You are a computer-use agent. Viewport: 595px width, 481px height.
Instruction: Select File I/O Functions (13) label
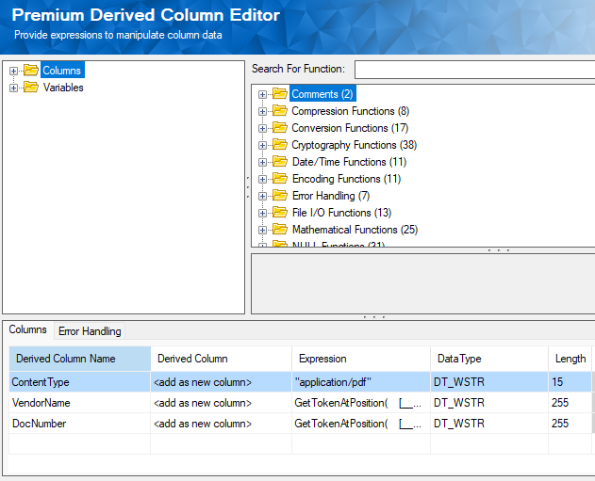341,213
